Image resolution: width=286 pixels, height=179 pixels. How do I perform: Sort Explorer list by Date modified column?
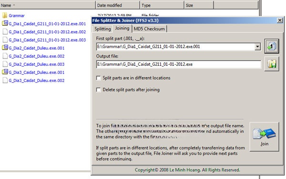[x=118, y=5]
